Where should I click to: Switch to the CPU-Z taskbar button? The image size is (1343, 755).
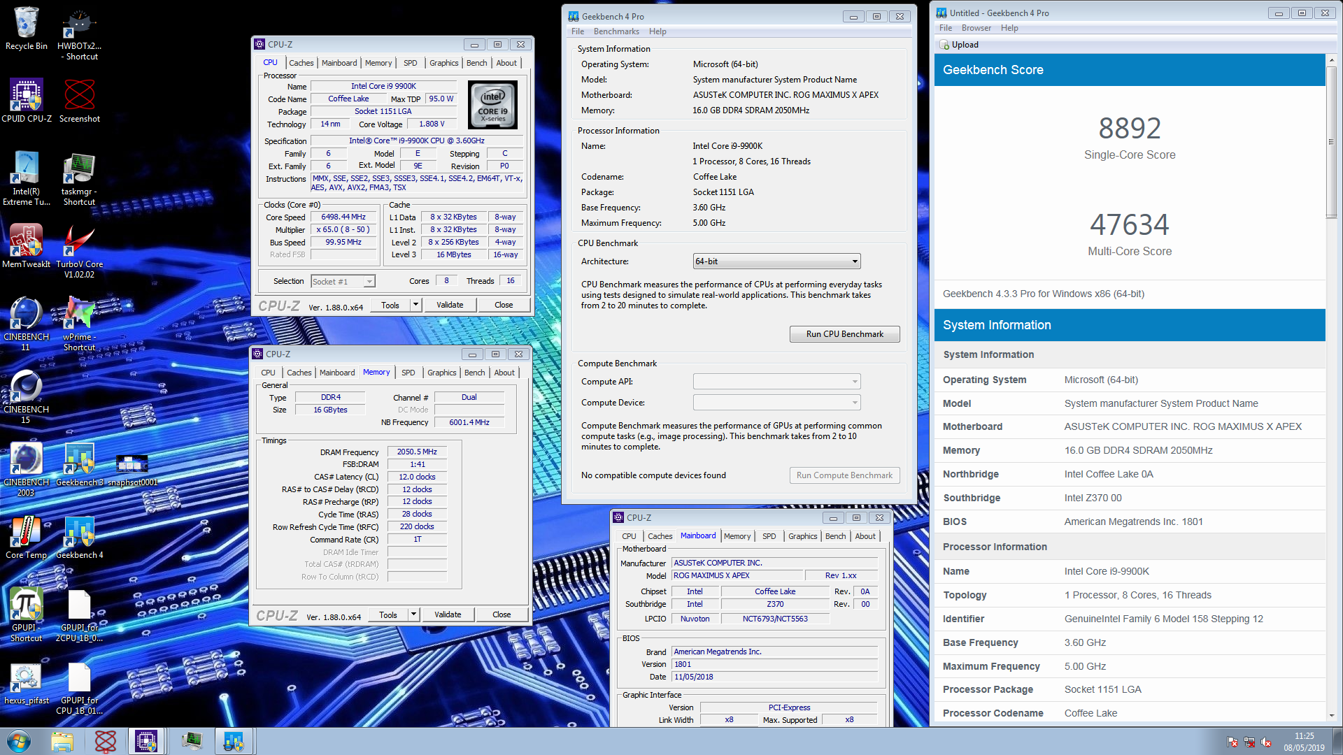click(146, 741)
